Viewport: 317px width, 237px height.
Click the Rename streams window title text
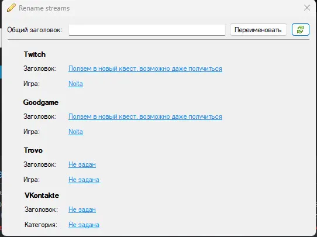coord(44,8)
